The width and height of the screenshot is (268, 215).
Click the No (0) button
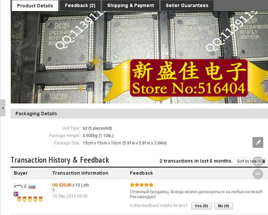pyautogui.click(x=224, y=206)
